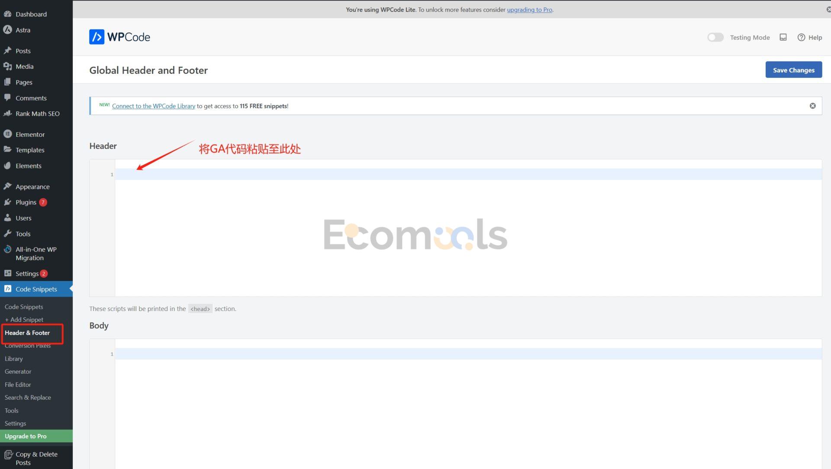Click into the Body code editor line 1
831x469 pixels.
468,354
